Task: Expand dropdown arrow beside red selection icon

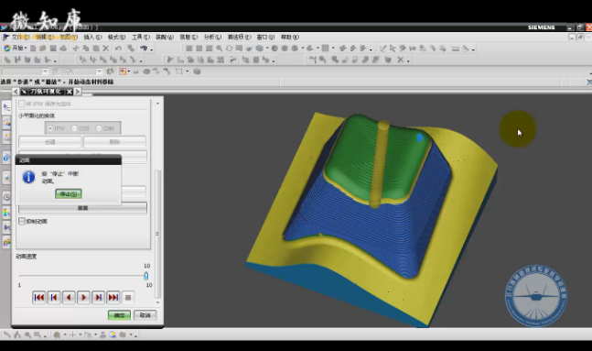Action: [129, 71]
